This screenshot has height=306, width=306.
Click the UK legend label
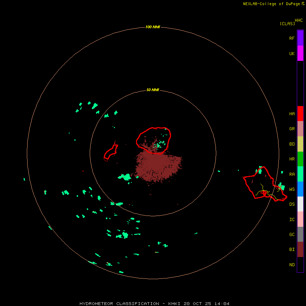(x=292, y=53)
